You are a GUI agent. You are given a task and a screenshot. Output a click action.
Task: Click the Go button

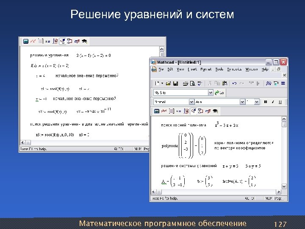click(219, 93)
